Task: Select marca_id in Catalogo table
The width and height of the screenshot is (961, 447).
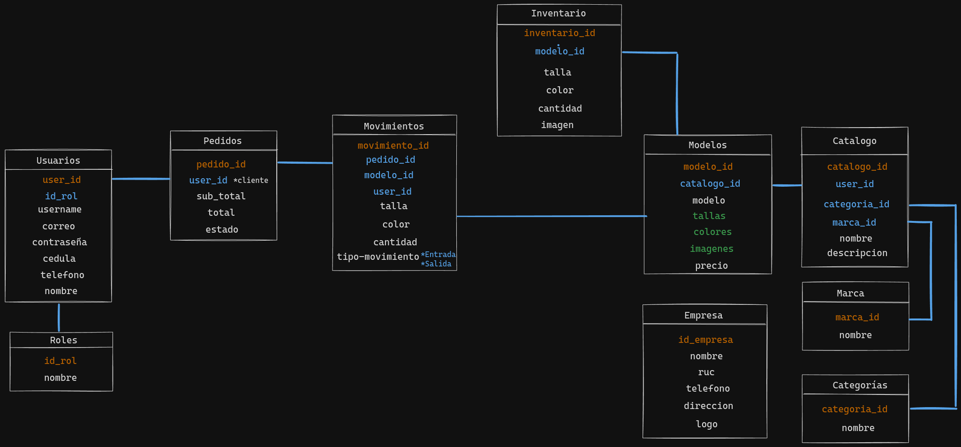Action: (854, 222)
